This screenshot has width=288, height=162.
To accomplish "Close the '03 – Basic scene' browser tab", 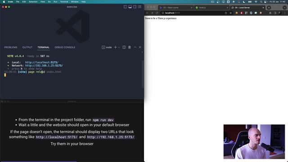I will click(x=191, y=8).
